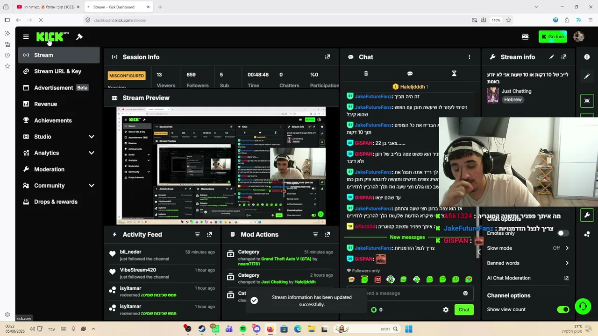Screen dimensions: 598x336
Task: Expand the Studio sidebar section
Action: tap(92, 137)
